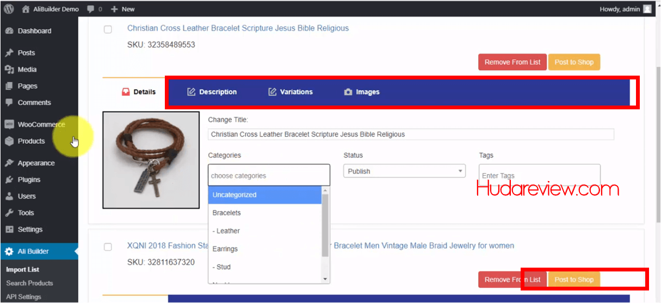Screen dimensions: 661x303
Task: Open the API Settings submenu item
Action: (23, 297)
